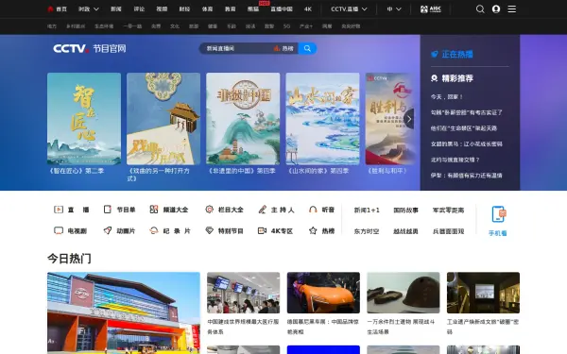Open the hamburger menu icon
The image size is (567, 354).
[x=511, y=9]
